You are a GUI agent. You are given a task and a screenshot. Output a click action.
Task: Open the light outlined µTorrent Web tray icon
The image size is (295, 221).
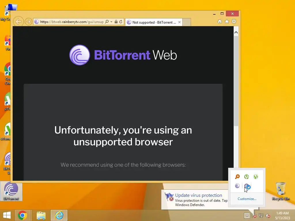pyautogui.click(x=256, y=177)
